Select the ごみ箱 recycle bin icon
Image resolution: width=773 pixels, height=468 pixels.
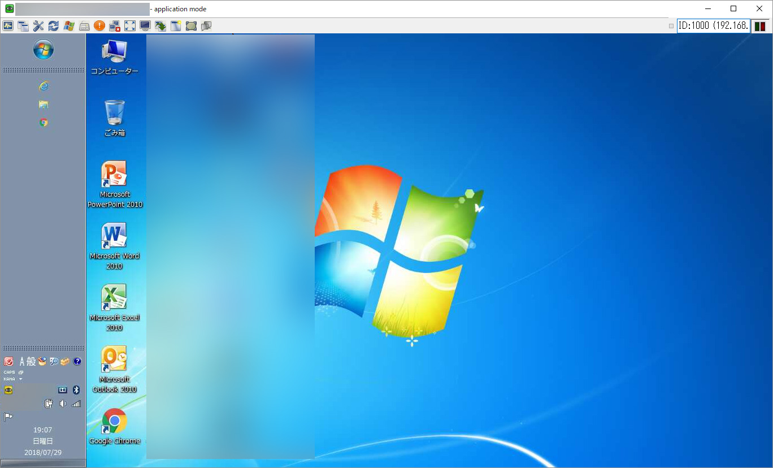[115, 118]
